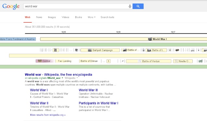The image size is (207, 122).
Task: Switch to the Images tab
Action: point(52,17)
